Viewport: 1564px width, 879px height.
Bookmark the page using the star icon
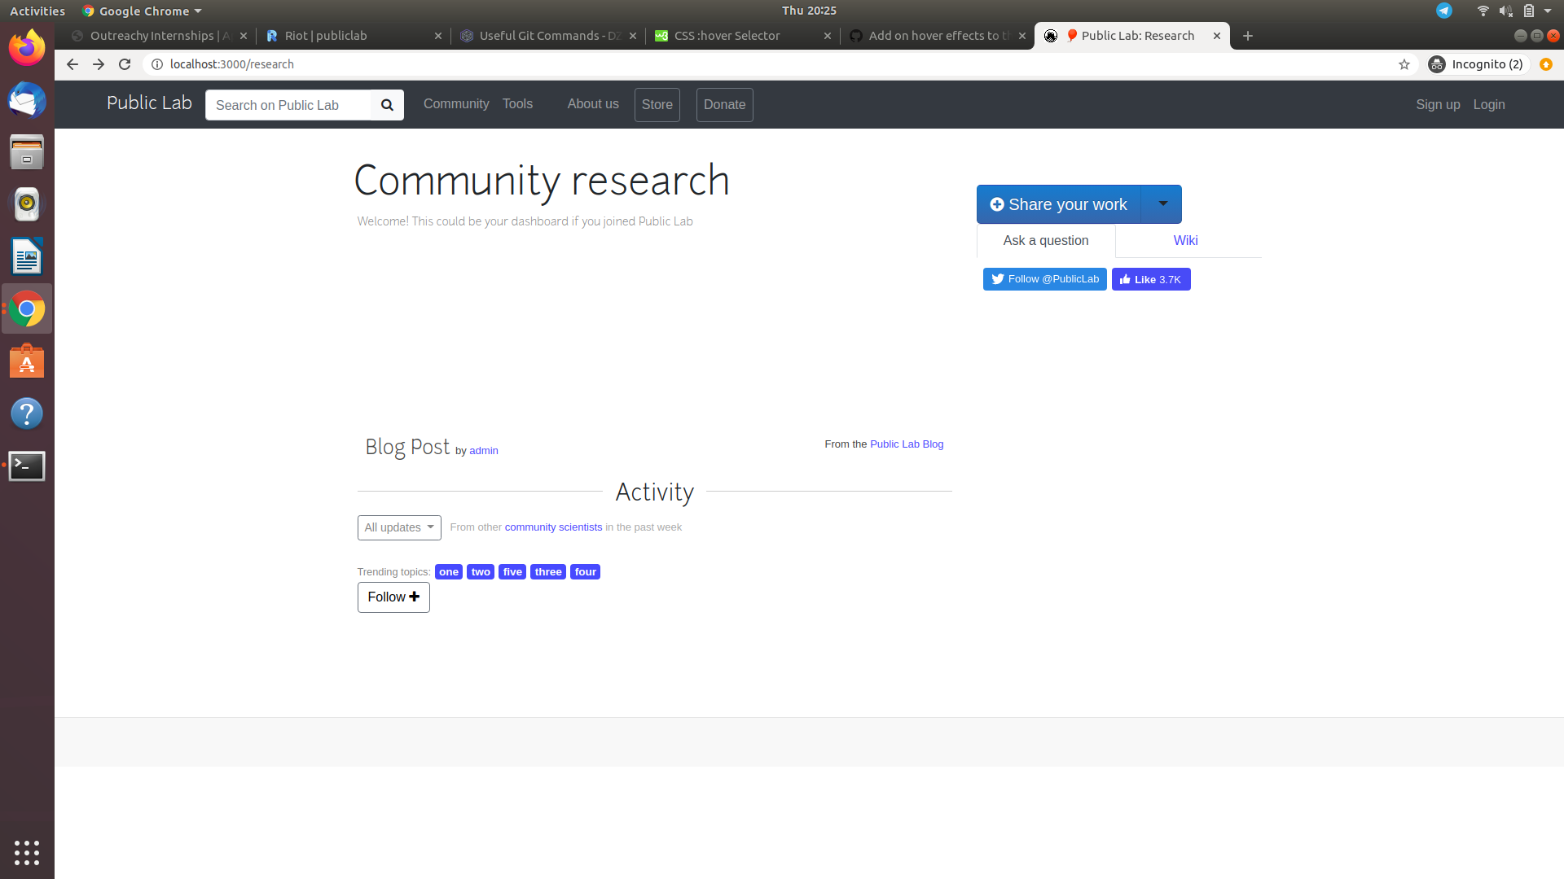tap(1404, 64)
